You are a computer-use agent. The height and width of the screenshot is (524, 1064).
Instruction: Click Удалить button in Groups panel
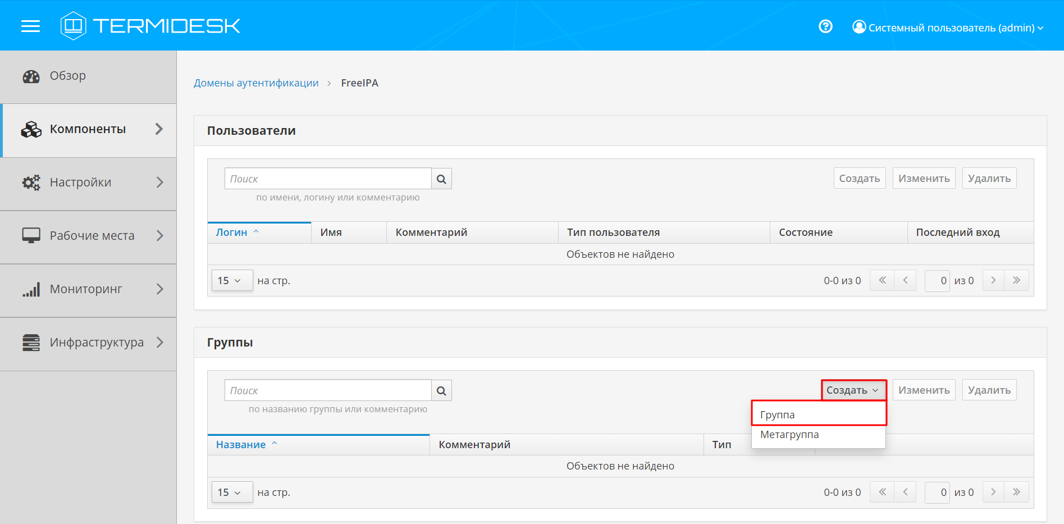[989, 390]
